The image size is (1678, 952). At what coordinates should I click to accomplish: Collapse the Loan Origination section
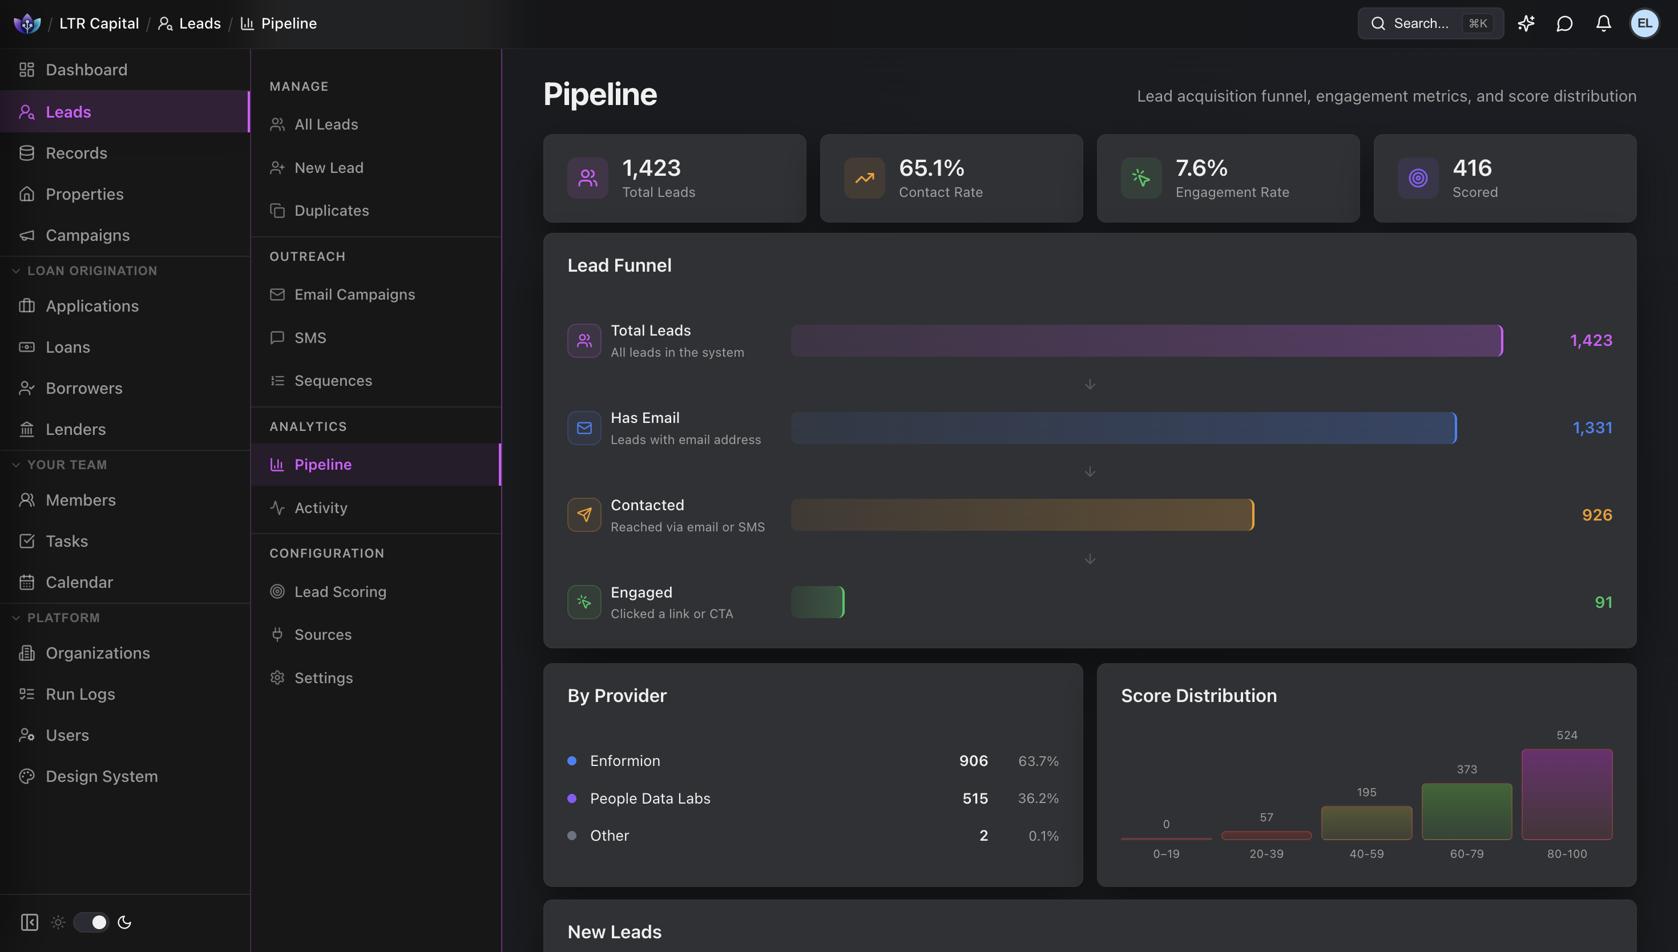pyautogui.click(x=17, y=270)
